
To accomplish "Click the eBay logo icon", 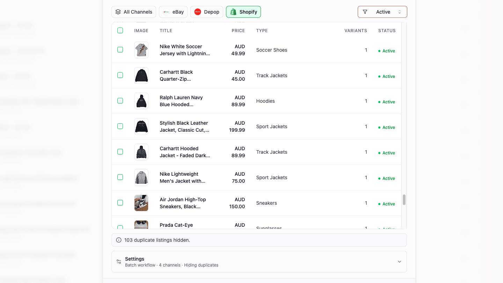I will (x=166, y=12).
